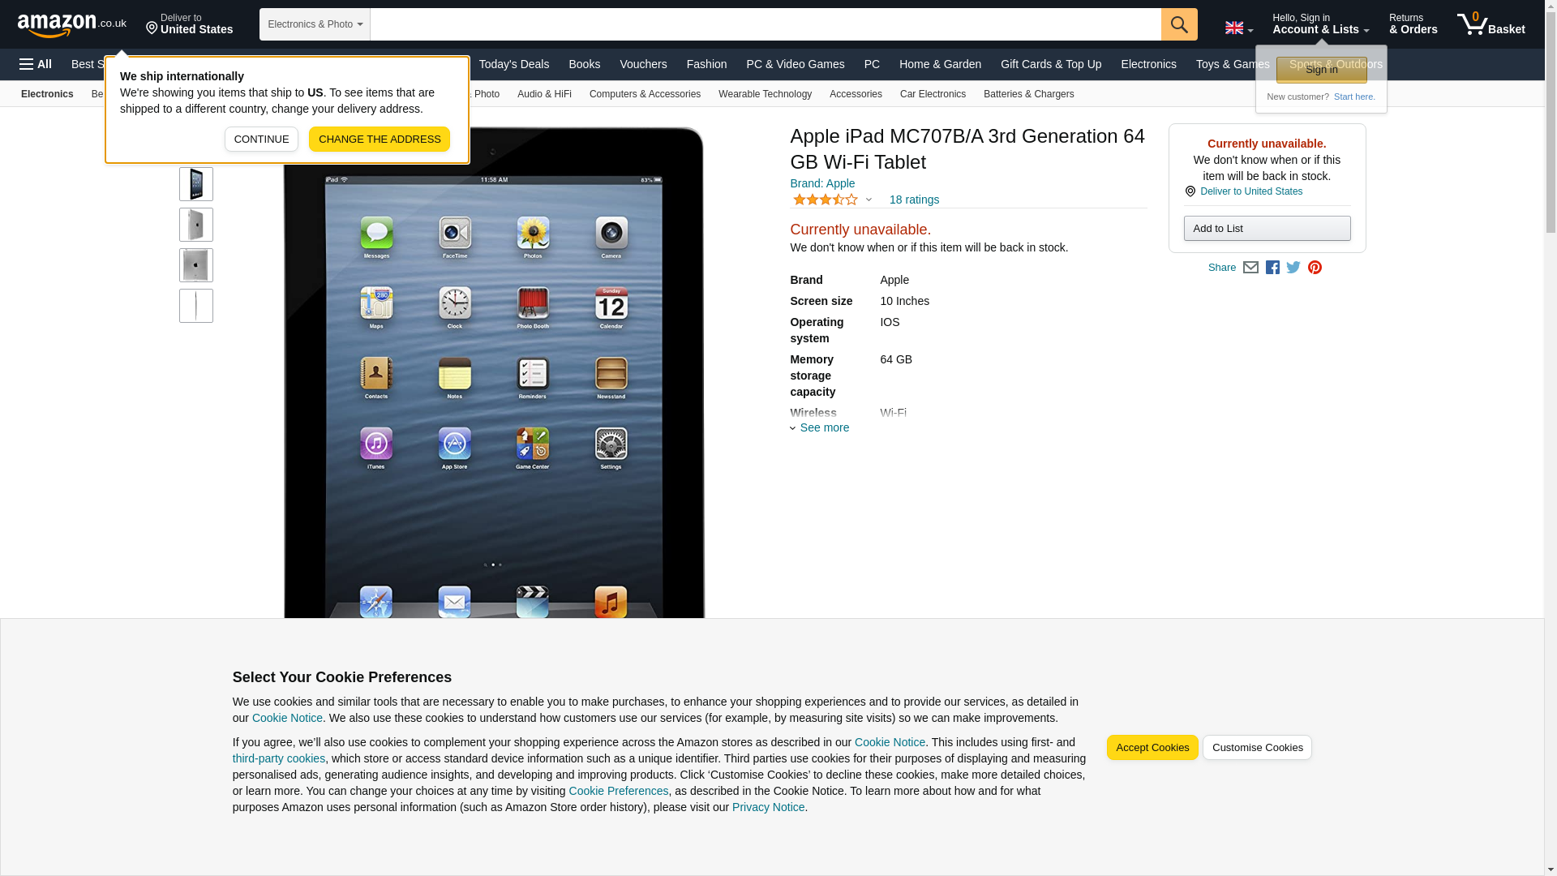The image size is (1557, 876).
Task: Open the language flag selector dropdown
Action: click(1238, 28)
